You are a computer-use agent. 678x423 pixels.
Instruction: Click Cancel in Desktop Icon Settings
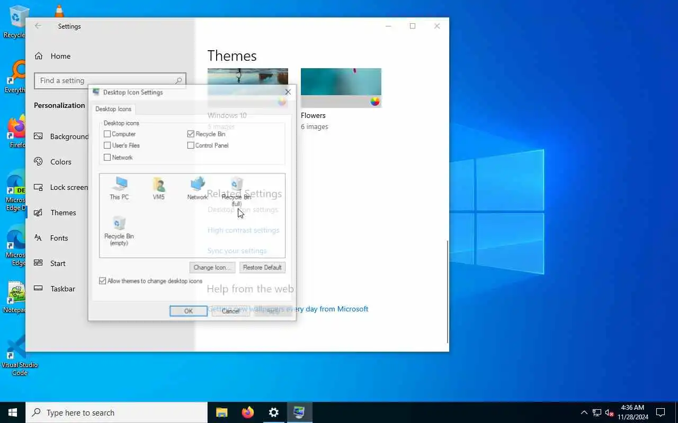(230, 311)
